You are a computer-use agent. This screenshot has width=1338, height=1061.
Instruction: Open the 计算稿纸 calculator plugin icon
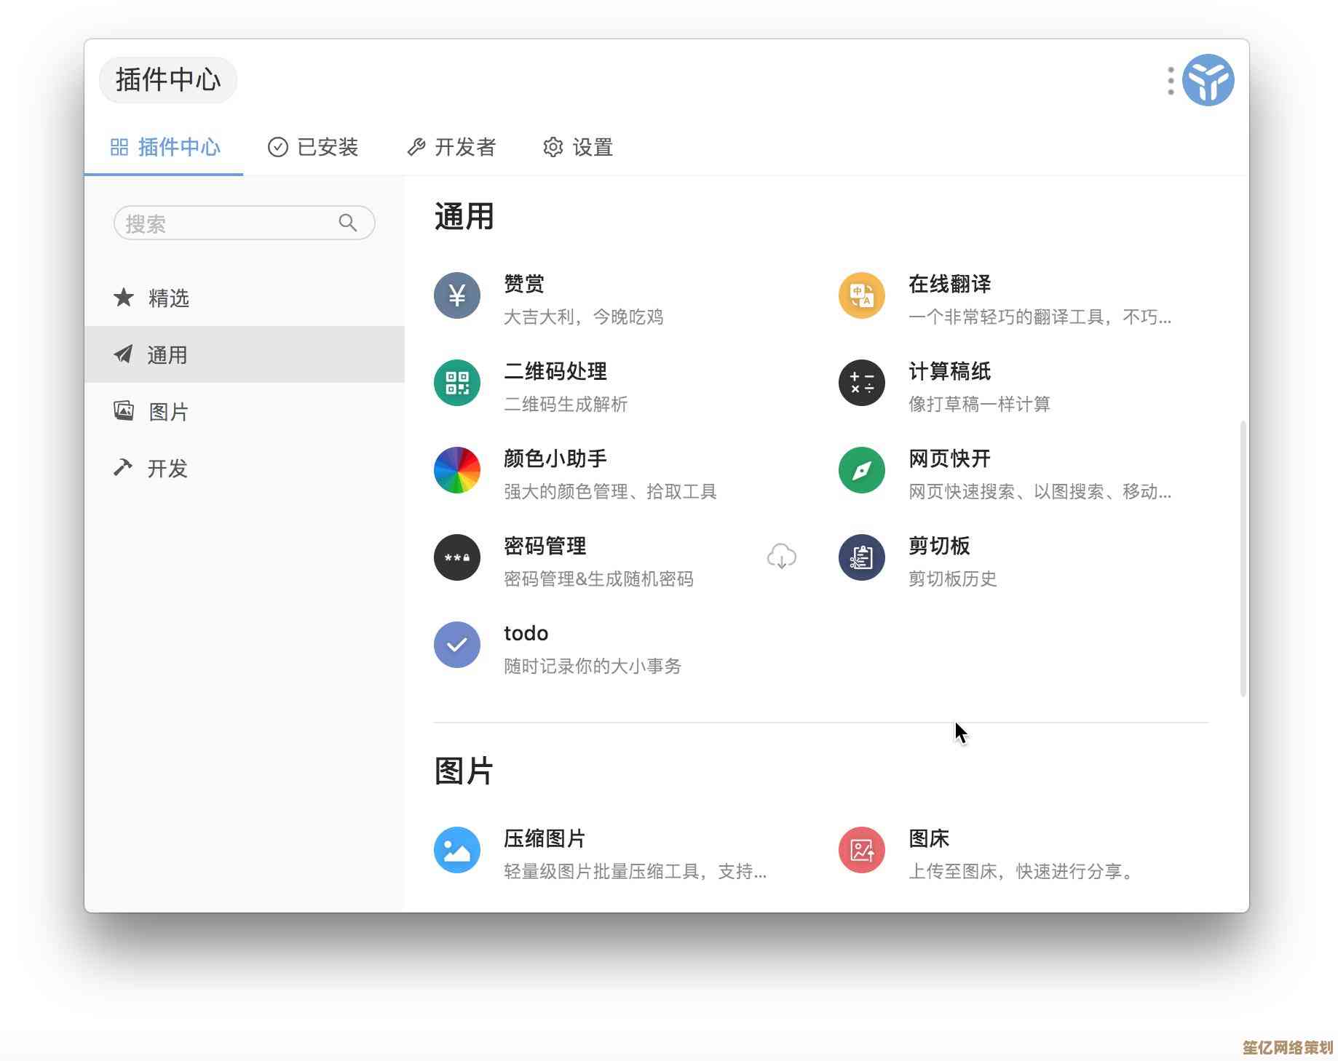coord(861,383)
